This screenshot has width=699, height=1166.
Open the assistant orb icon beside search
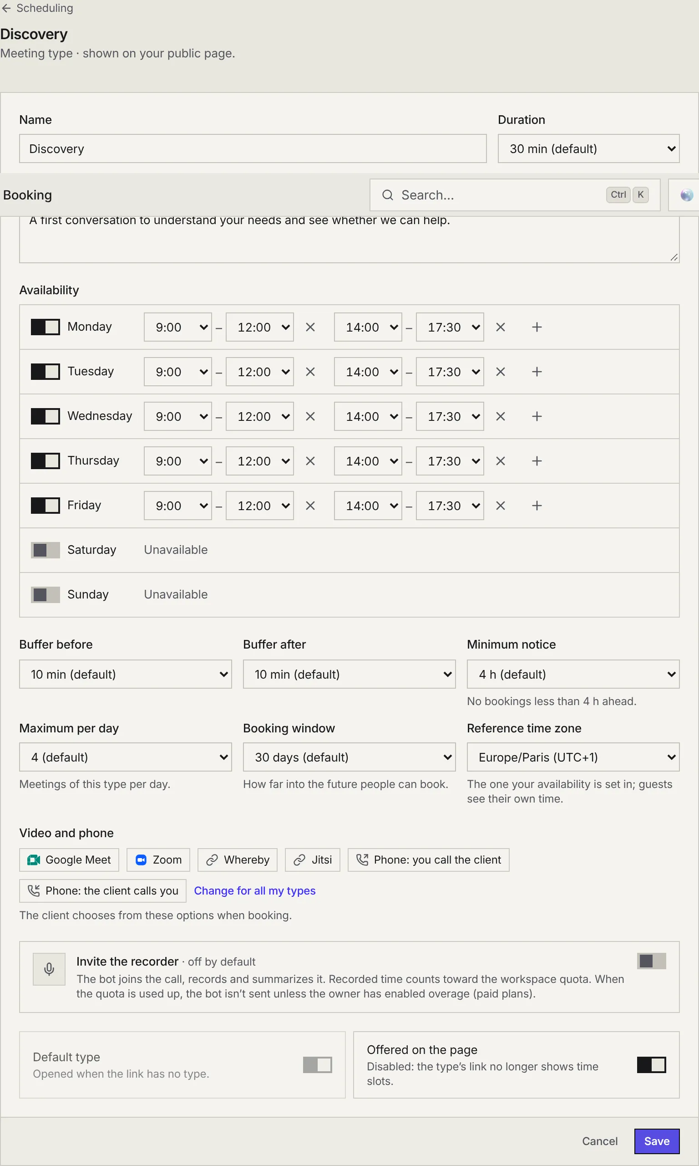tap(686, 195)
